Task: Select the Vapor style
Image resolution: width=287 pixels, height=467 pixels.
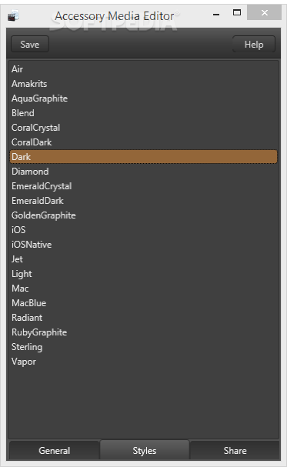Action: tap(143, 362)
